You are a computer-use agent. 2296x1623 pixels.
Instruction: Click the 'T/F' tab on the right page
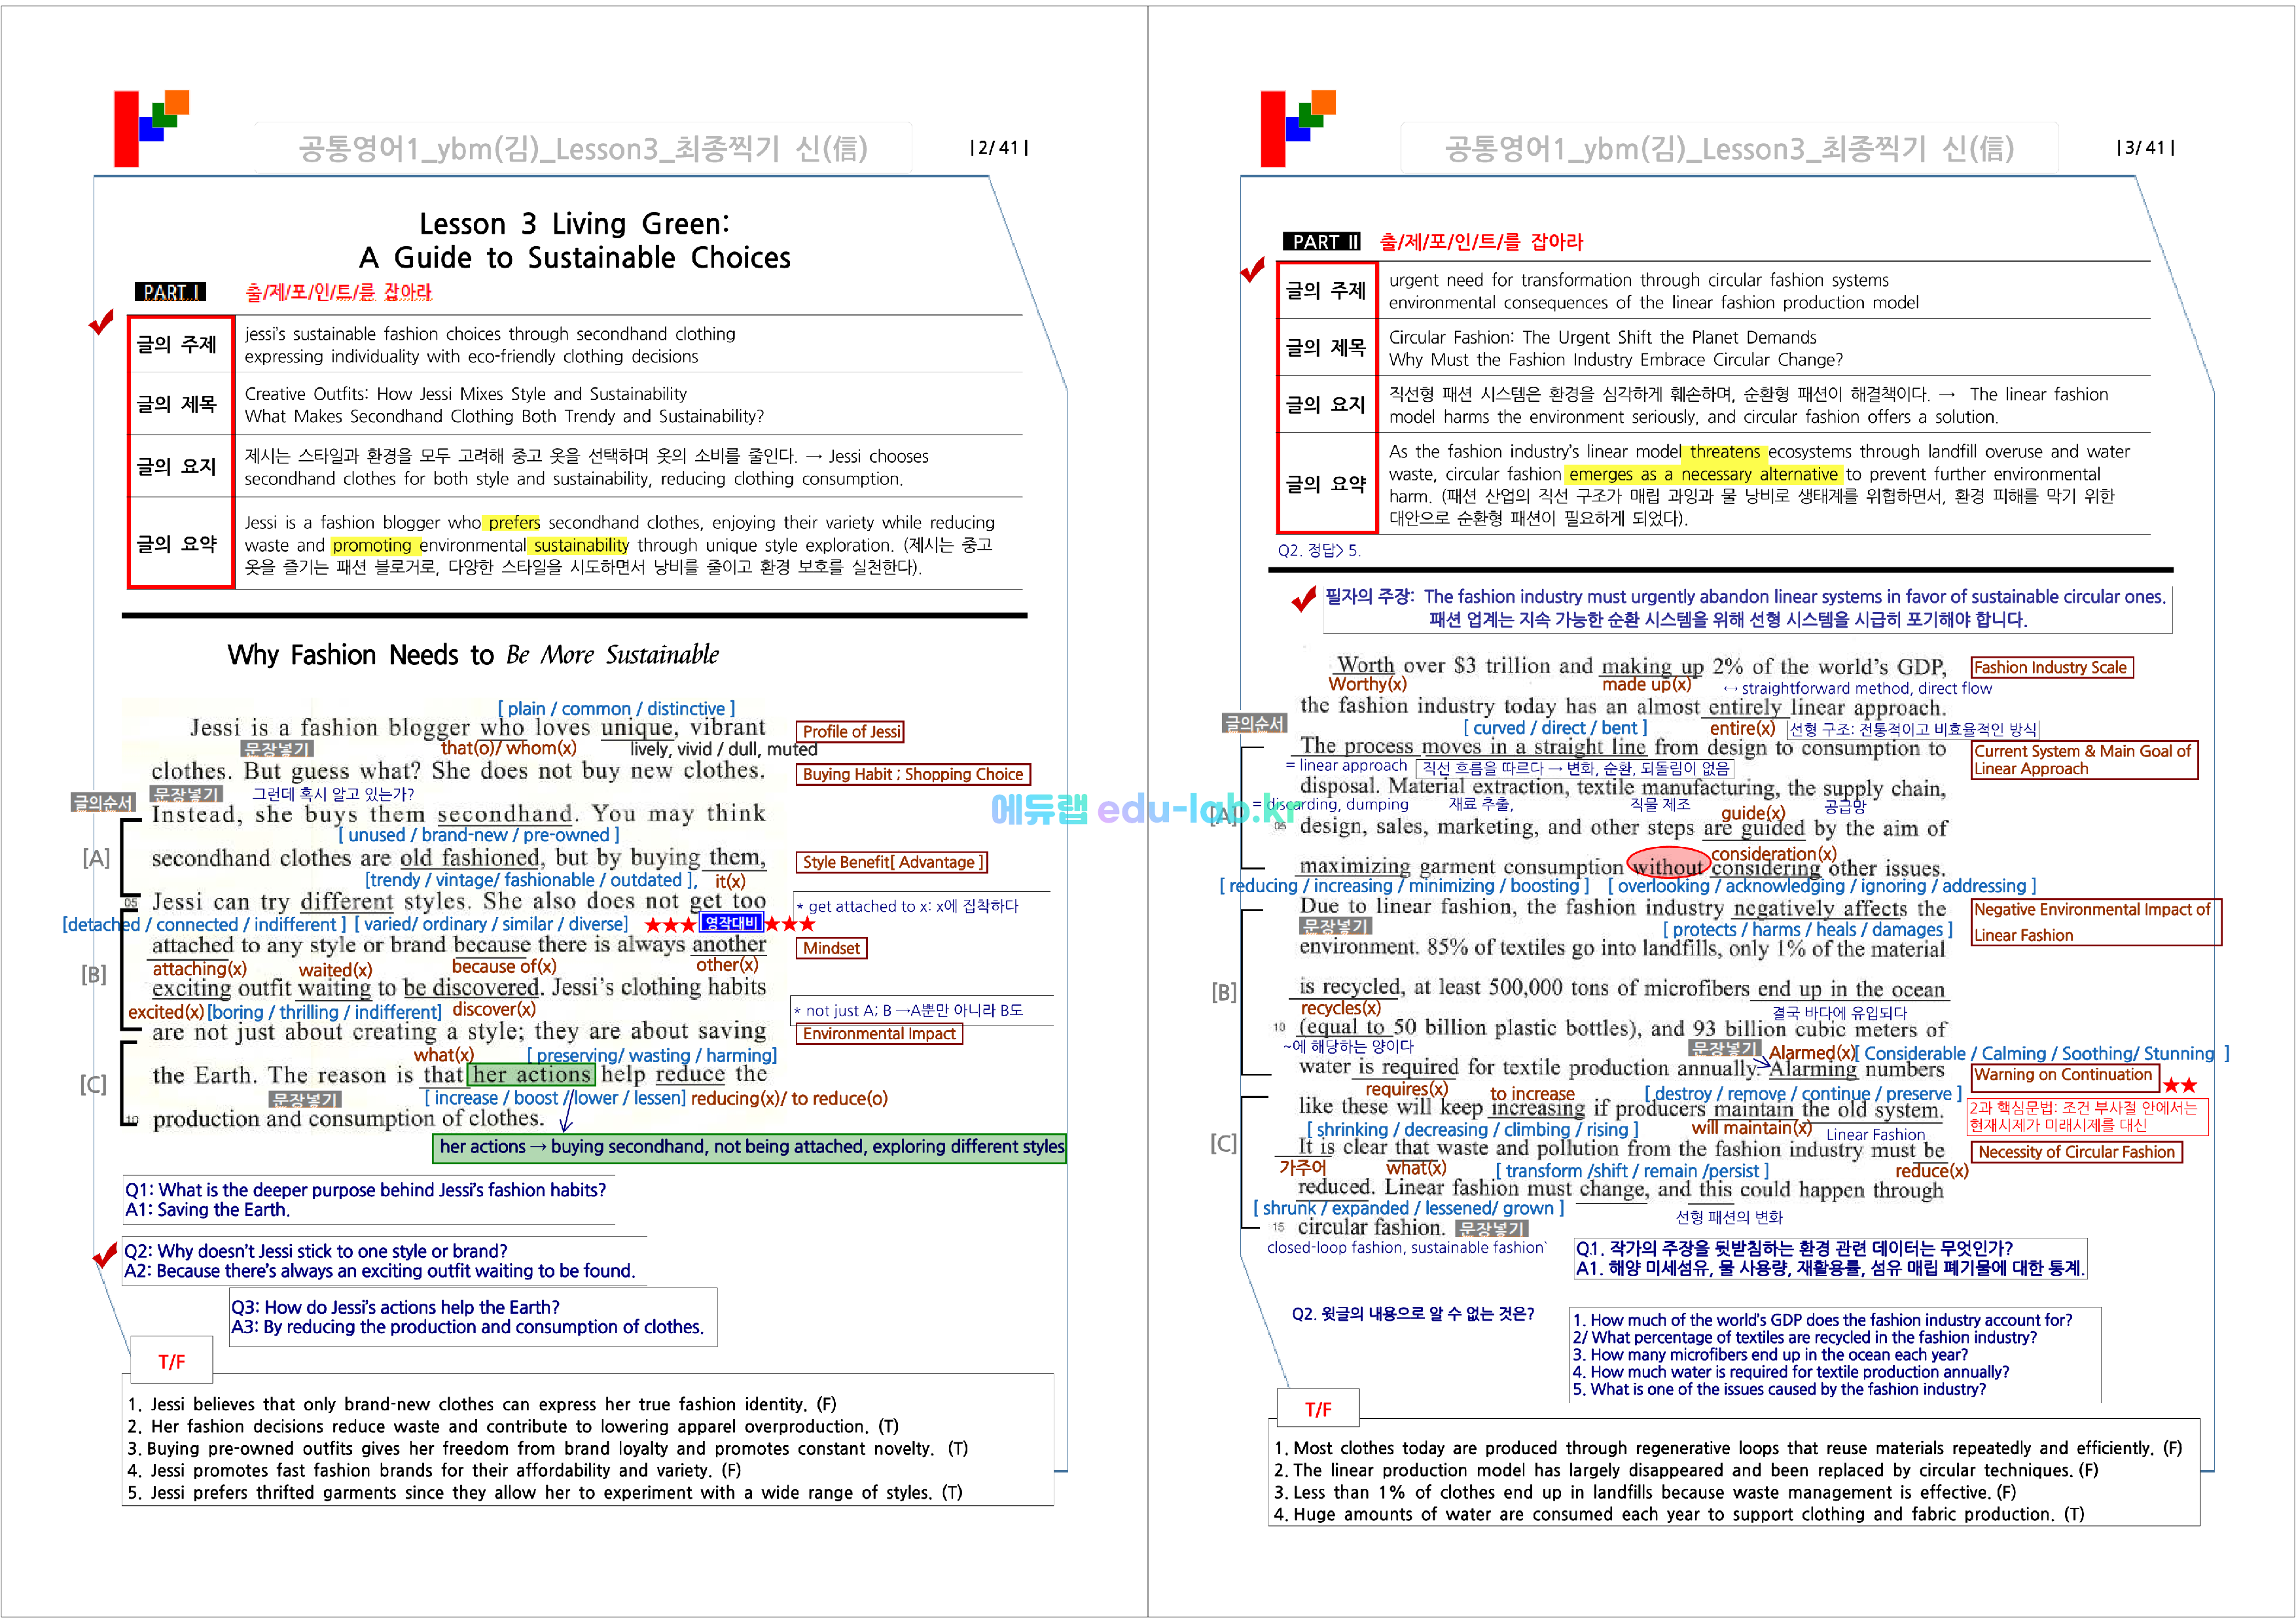(1318, 1410)
